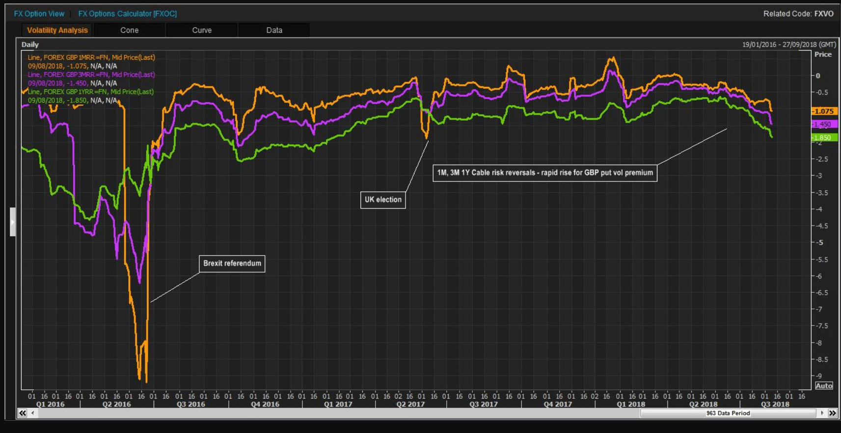Open the Daily interval selector
Image resolution: width=841 pixels, height=433 pixels.
[30, 45]
